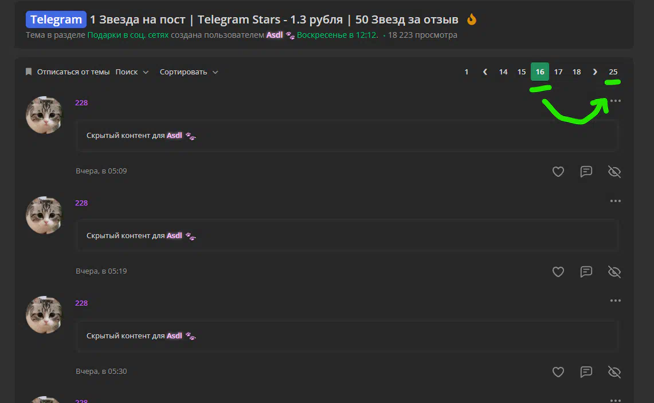The height and width of the screenshot is (403, 654).
Task: Click the bookmark icon beside Отписаться от темы
Action: pyautogui.click(x=28, y=72)
